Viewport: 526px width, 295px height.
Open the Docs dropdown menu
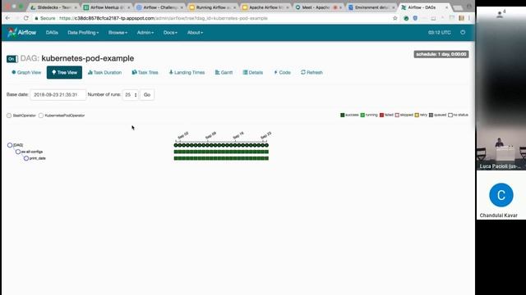[170, 33]
